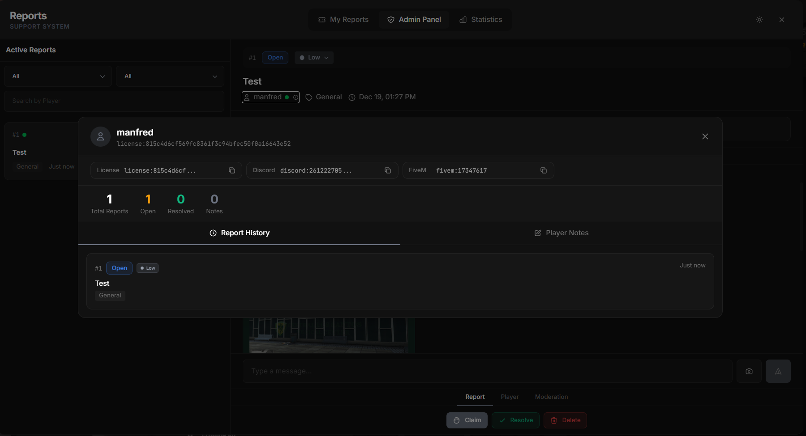
Task: Select the Report History tab
Action: tap(240, 233)
